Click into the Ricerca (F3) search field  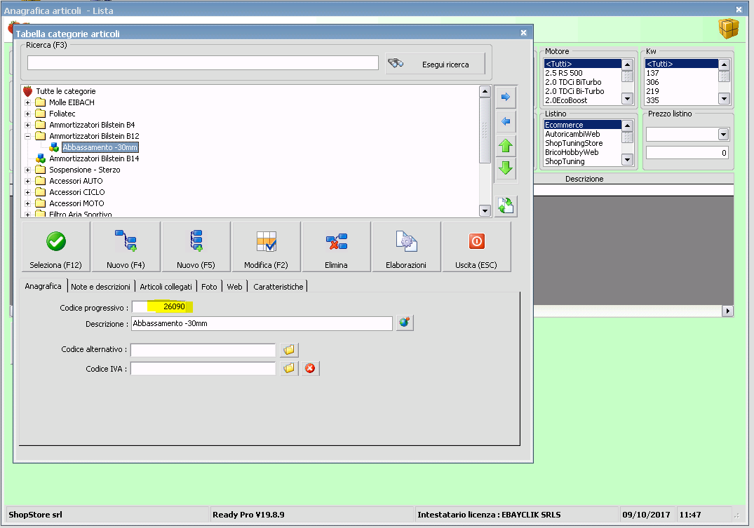pyautogui.click(x=203, y=63)
